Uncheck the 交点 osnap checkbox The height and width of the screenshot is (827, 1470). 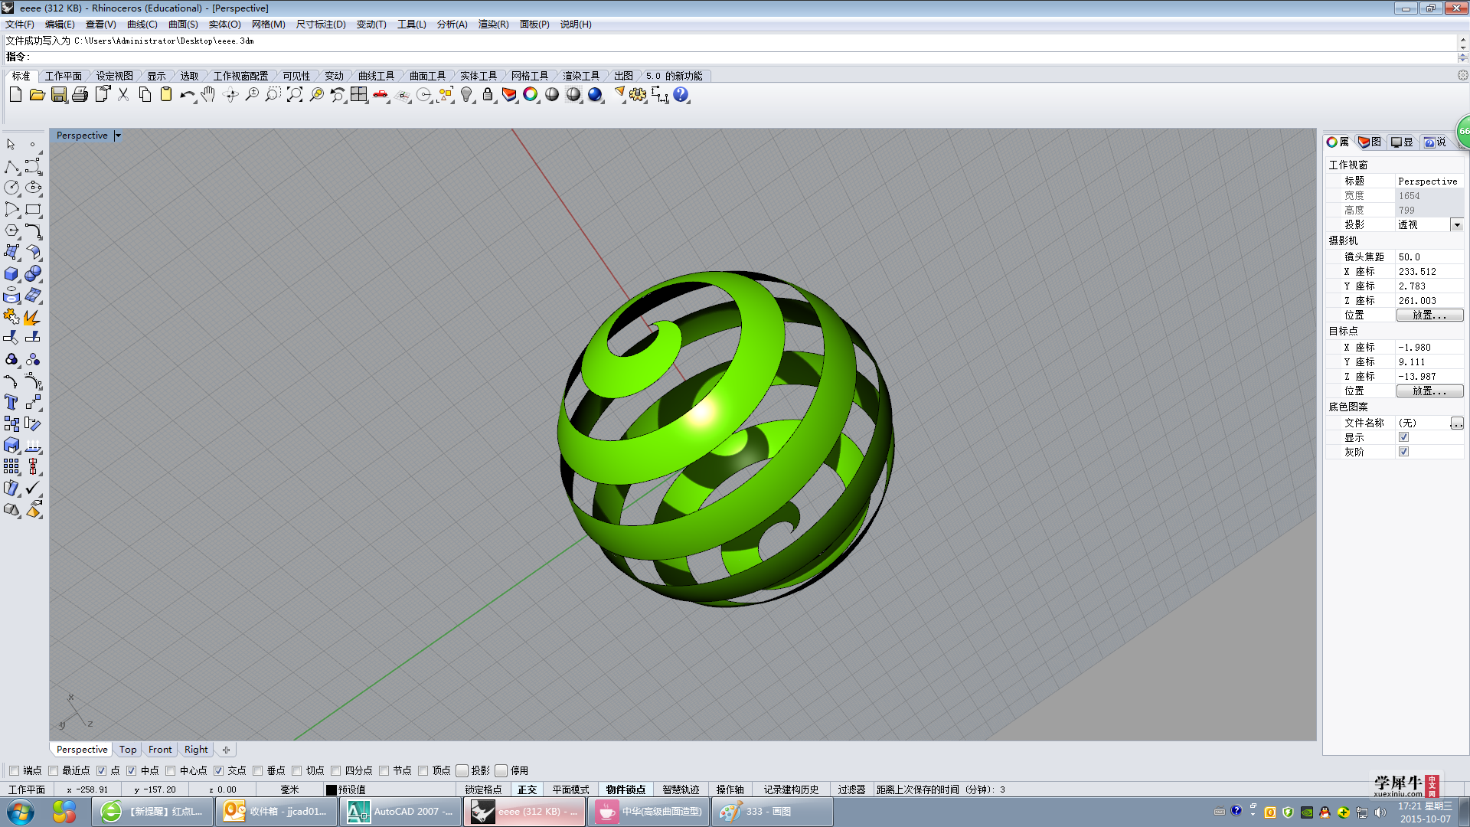(x=219, y=770)
